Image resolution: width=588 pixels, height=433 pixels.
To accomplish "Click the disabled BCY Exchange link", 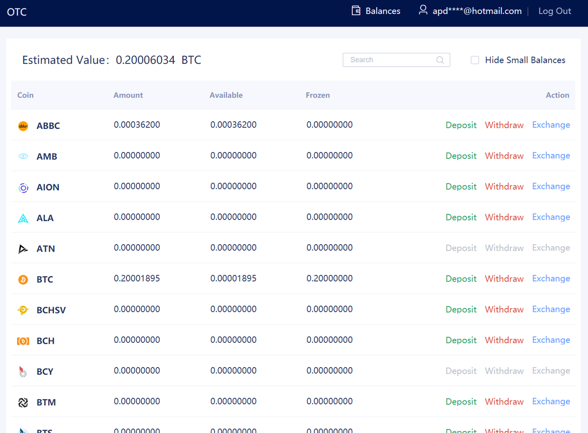I will click(x=551, y=371).
